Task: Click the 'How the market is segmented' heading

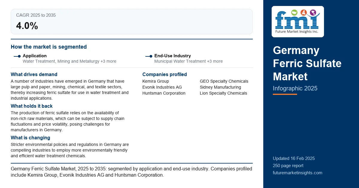Action: click(x=49, y=47)
